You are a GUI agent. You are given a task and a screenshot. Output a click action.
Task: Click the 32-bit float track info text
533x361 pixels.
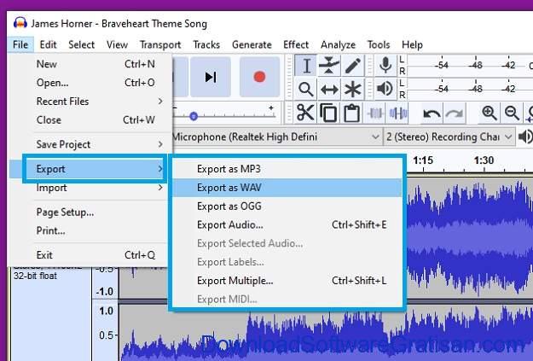click(x=35, y=276)
